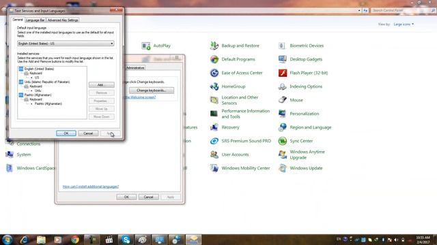Screen dimensions: 437x245
Task: Open the Welcome screen link
Action: tap(140, 97)
